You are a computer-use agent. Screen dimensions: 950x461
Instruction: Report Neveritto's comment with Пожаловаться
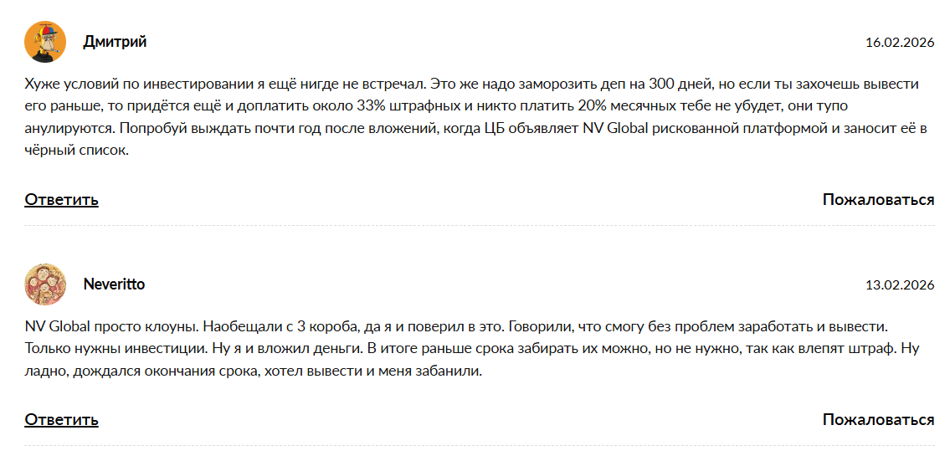(878, 419)
